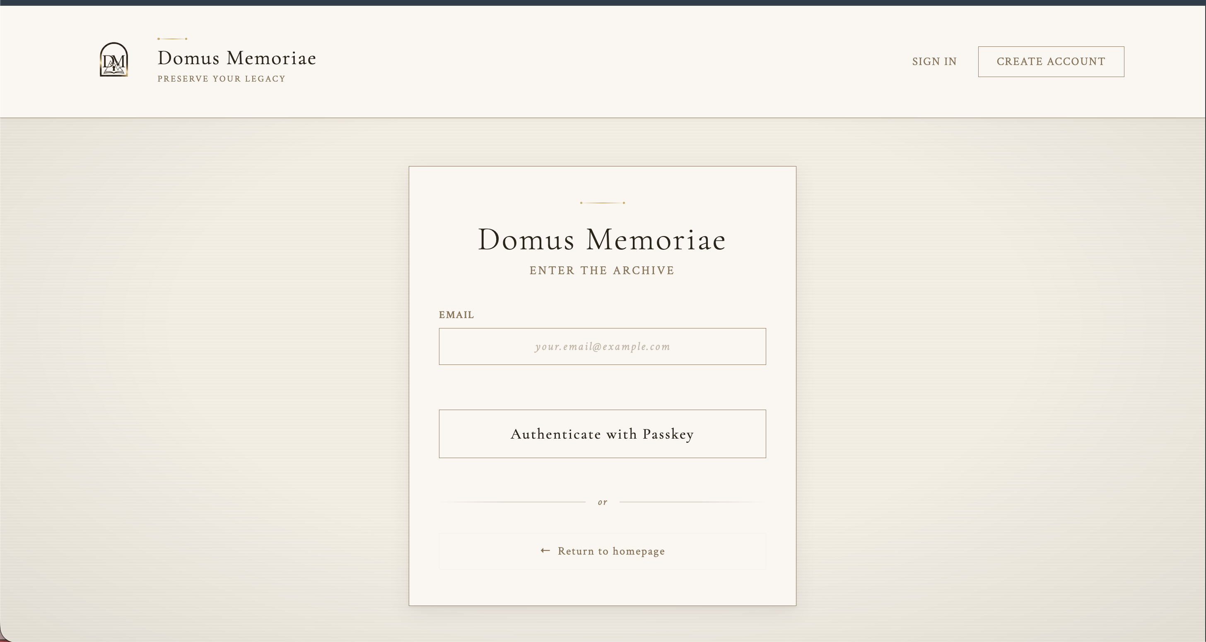This screenshot has height=642, width=1206.
Task: Click the large Domus Memoriae card heading
Action: 602,240
